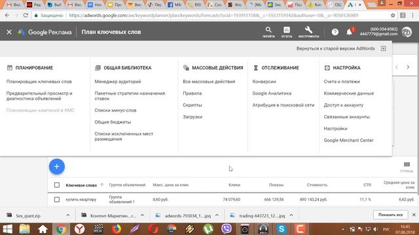Open Конверсии under tracking

click(x=264, y=82)
